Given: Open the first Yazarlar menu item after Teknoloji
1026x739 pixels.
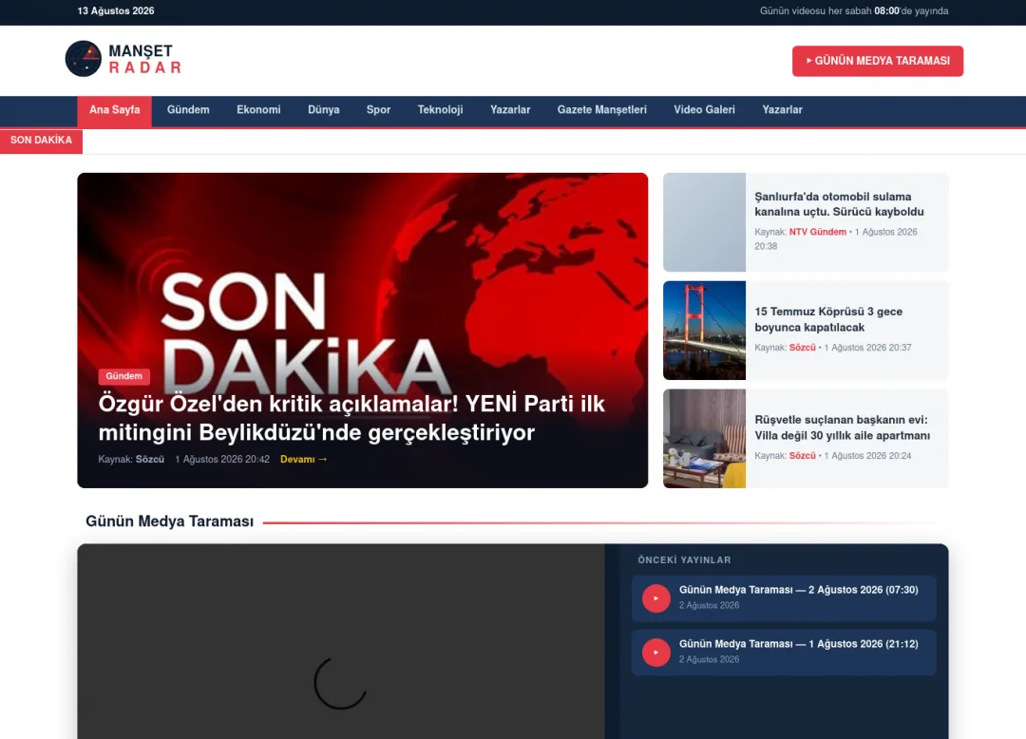Looking at the screenshot, I should tap(510, 110).
